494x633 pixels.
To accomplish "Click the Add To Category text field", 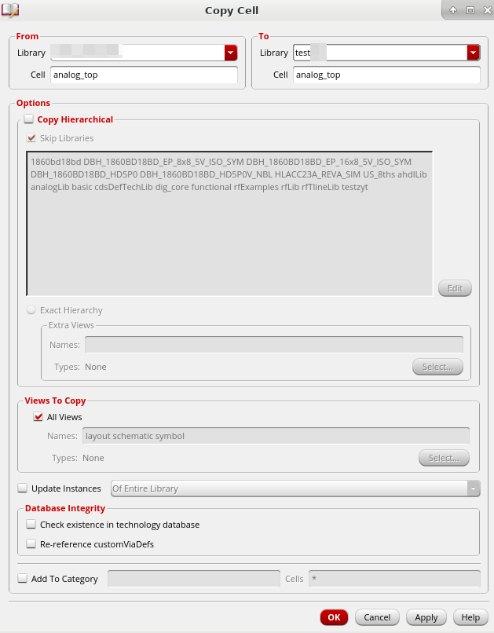I will pos(194,579).
